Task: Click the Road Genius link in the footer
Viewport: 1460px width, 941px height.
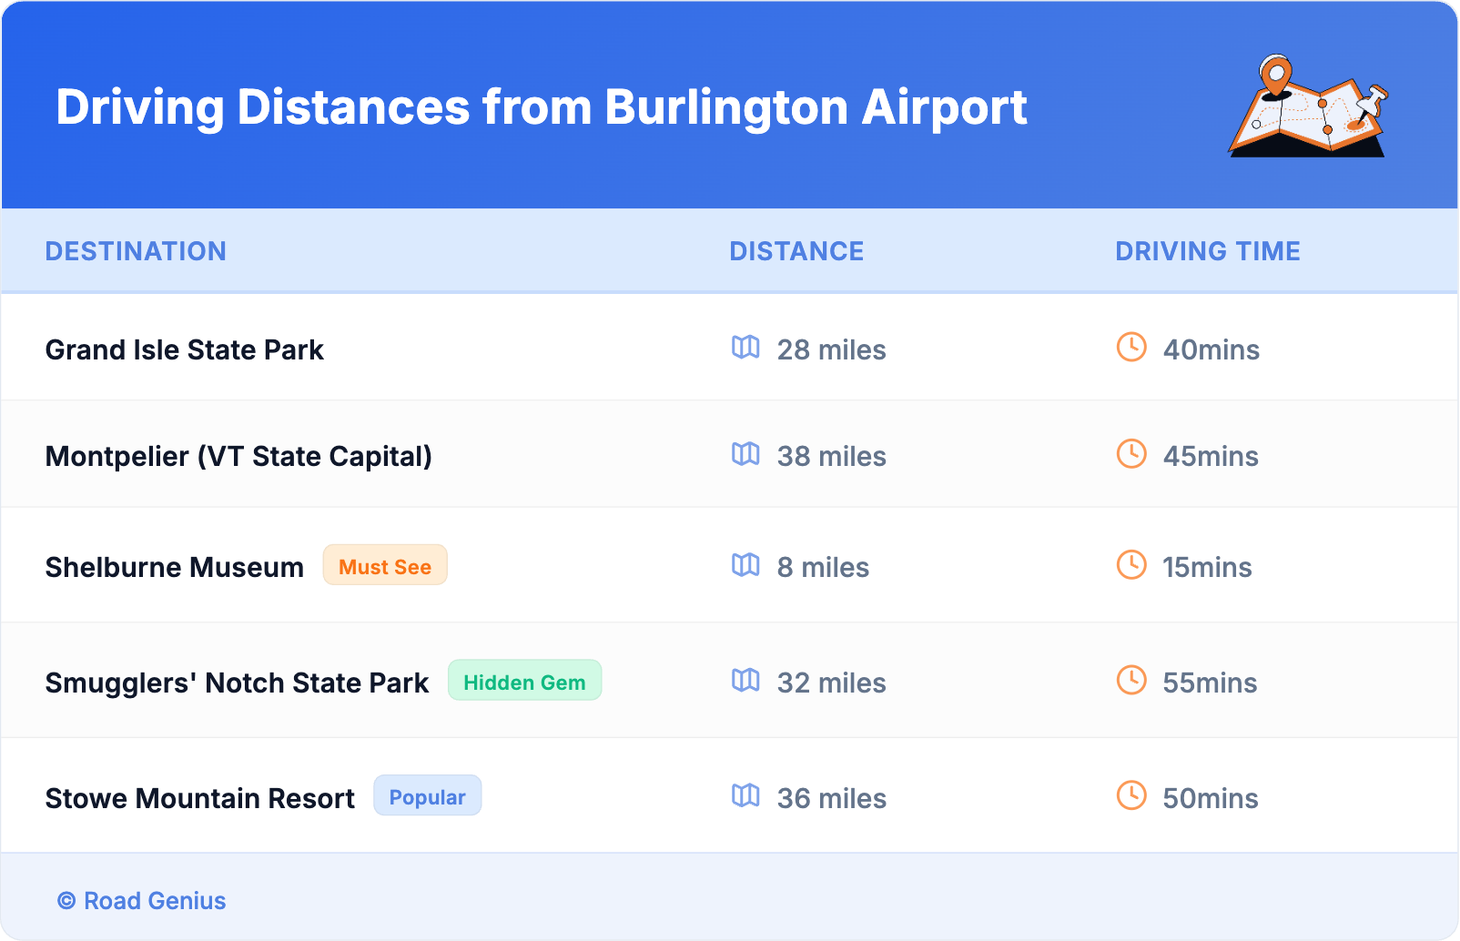Action: click(154, 901)
